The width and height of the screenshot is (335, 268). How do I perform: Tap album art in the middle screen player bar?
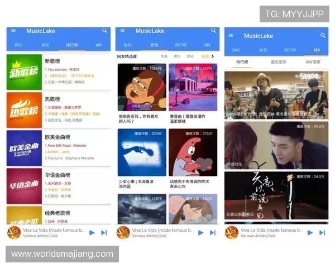coord(123,233)
